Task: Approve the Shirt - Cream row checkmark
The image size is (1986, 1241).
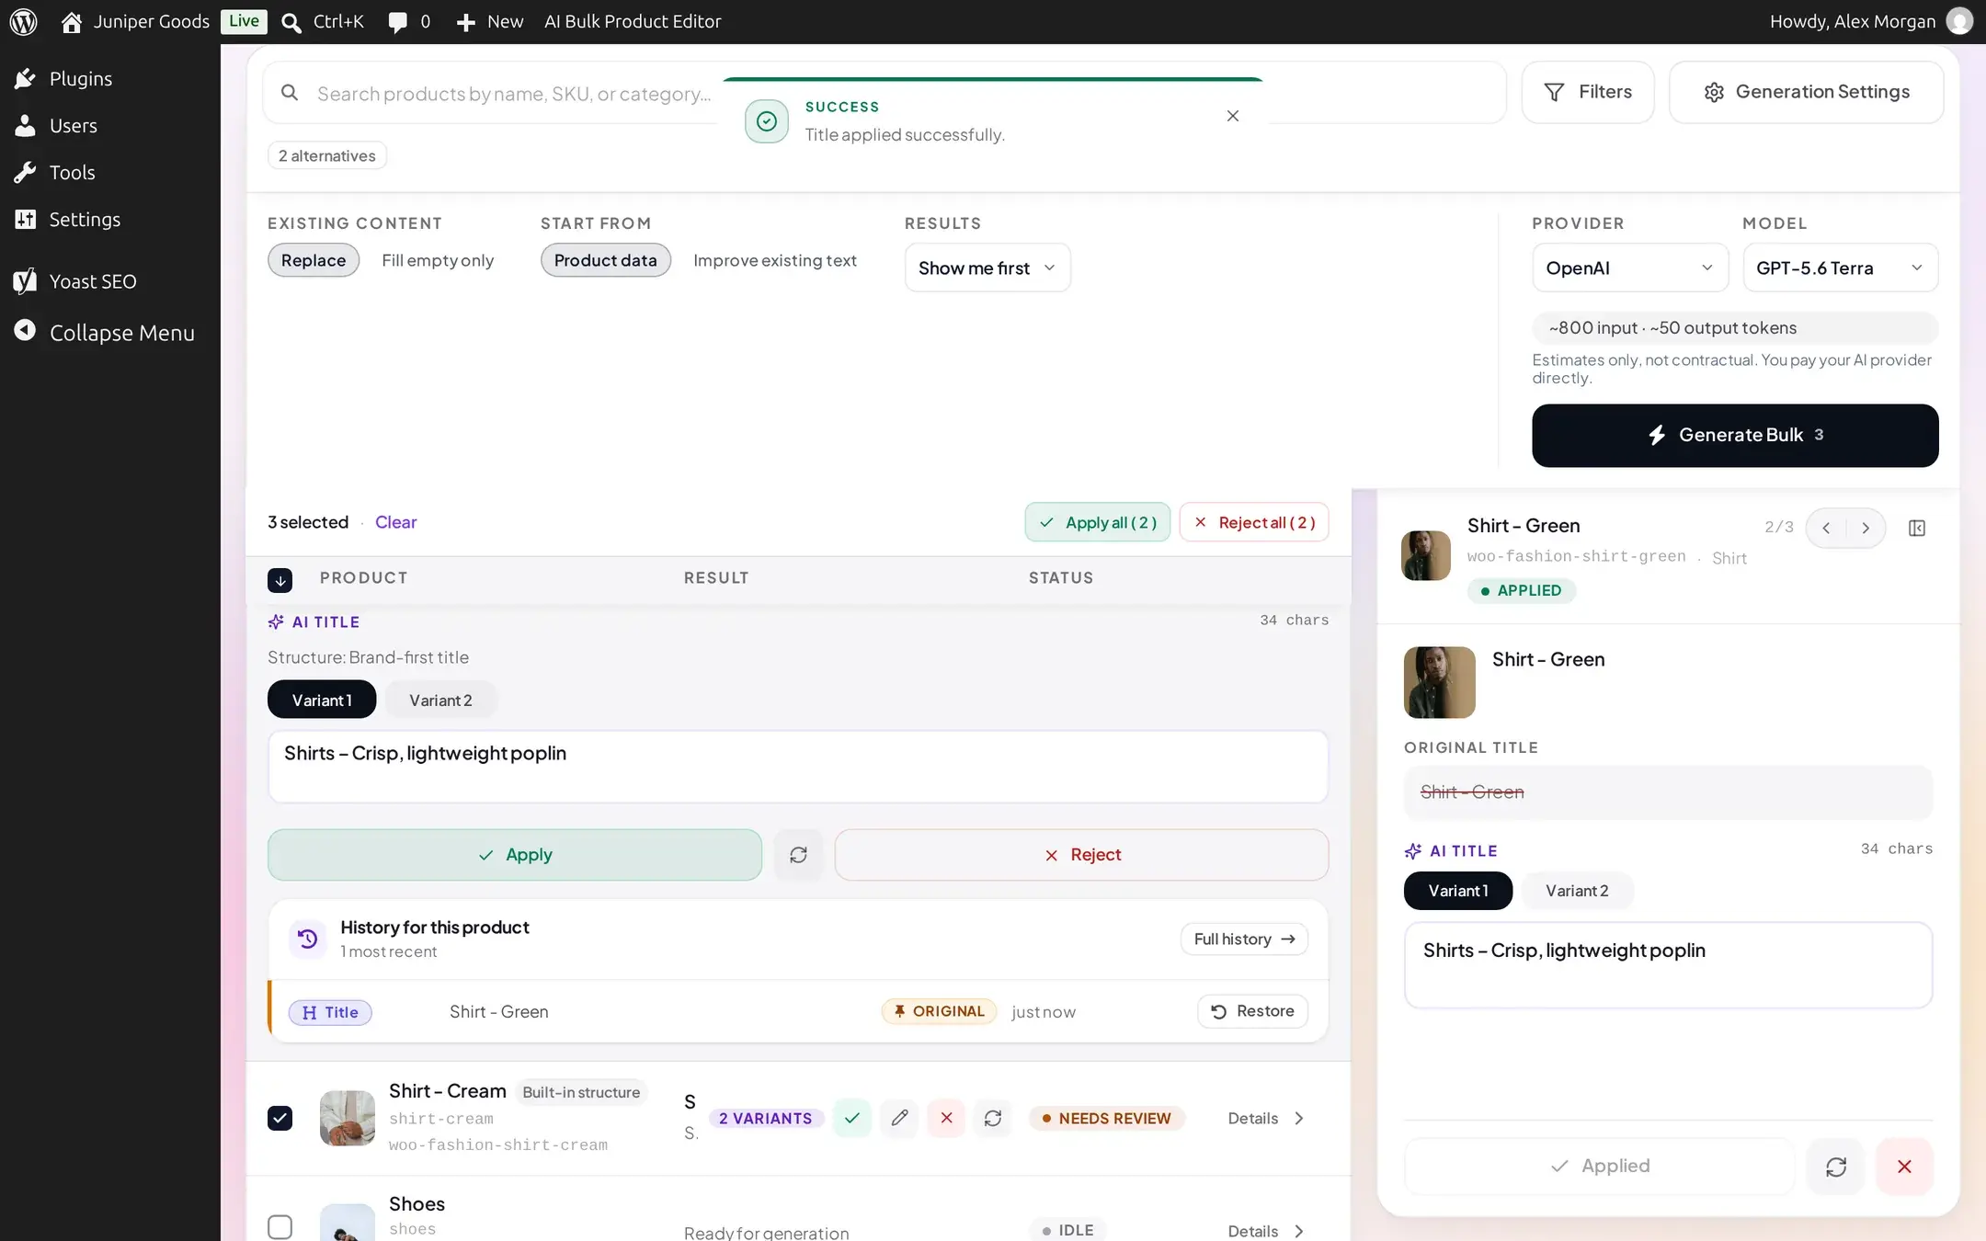Action: tap(852, 1118)
